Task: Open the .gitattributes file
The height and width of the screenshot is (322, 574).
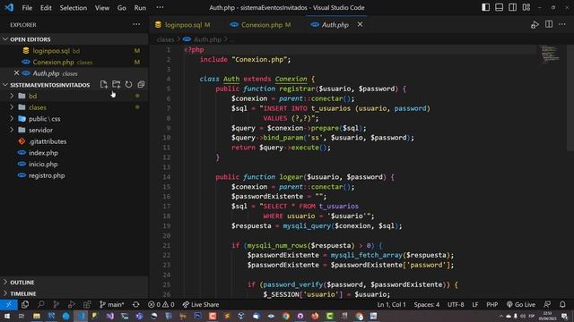Action: point(48,141)
